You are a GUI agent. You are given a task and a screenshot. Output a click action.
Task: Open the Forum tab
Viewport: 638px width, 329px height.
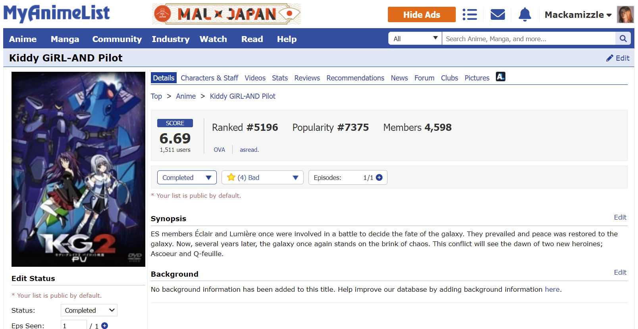pyautogui.click(x=424, y=78)
